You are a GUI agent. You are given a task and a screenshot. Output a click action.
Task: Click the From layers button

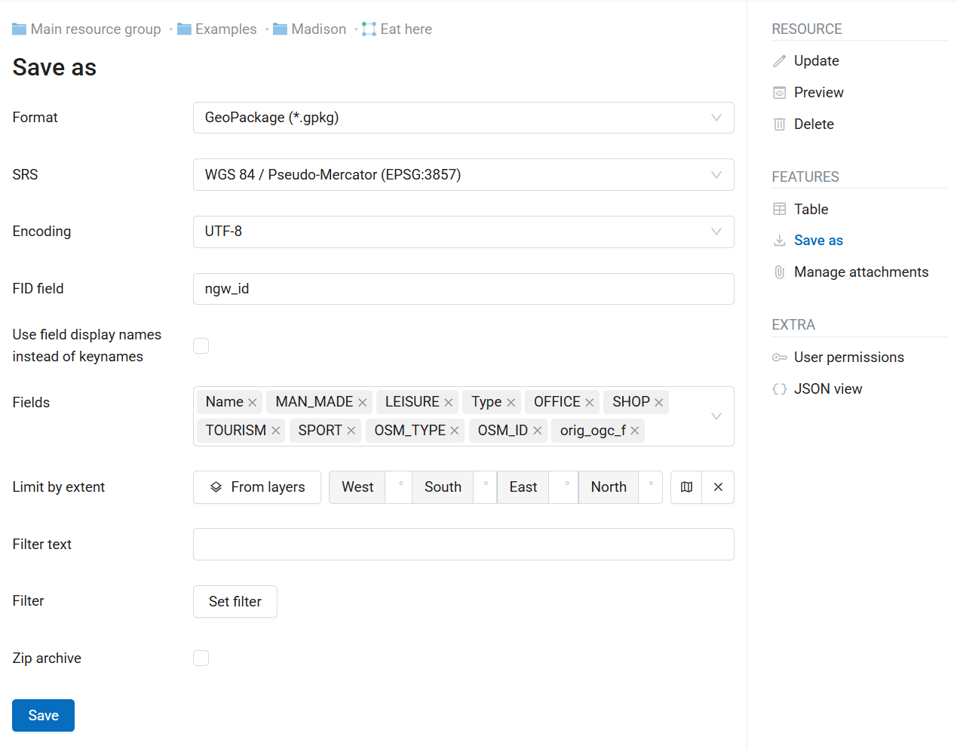pyautogui.click(x=257, y=487)
